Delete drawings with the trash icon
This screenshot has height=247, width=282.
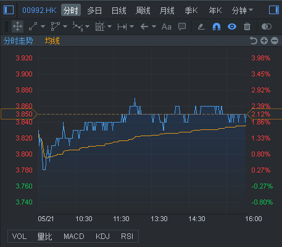pyautogui.click(x=247, y=26)
